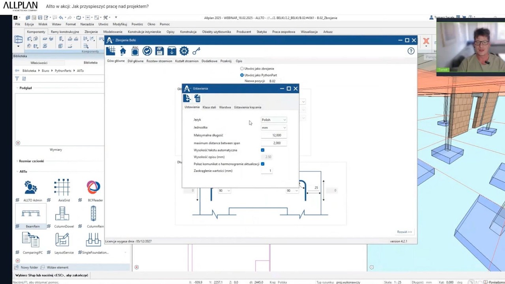Screen dimensions: 505x284
Task: Click Wstaw element button
Action: tap(55, 267)
